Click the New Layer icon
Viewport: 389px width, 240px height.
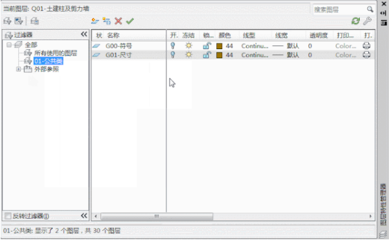pos(94,21)
